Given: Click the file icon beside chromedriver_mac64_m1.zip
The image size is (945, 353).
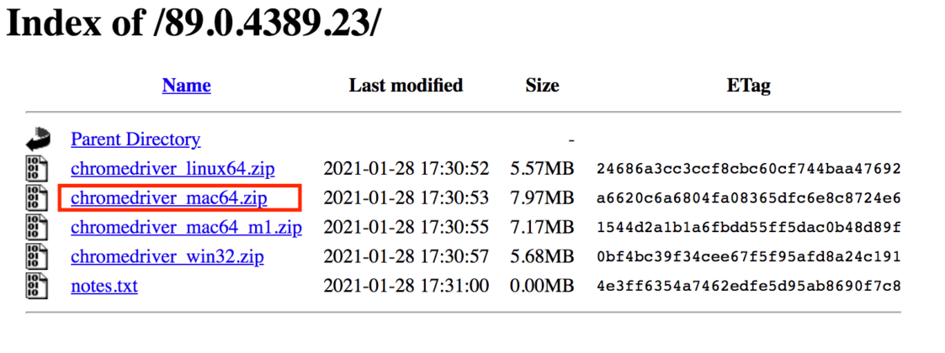Looking at the screenshot, I should coord(36,228).
